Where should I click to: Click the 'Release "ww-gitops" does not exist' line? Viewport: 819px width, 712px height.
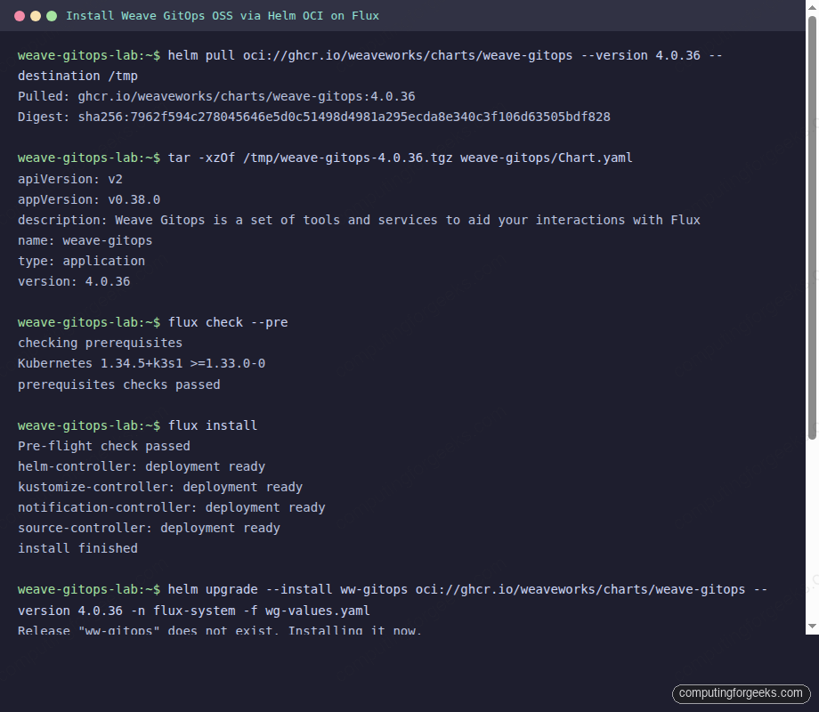click(x=219, y=630)
